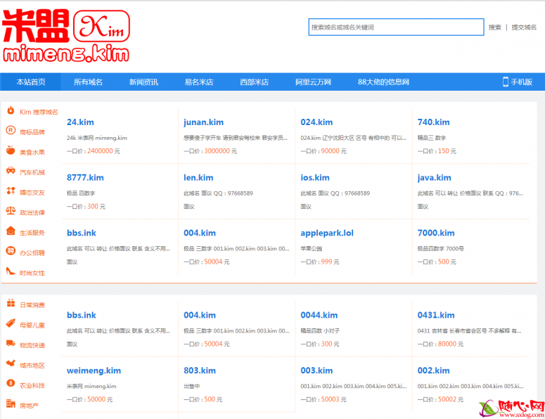
Task: Open the 8777.kim domain listing
Action: (x=85, y=178)
